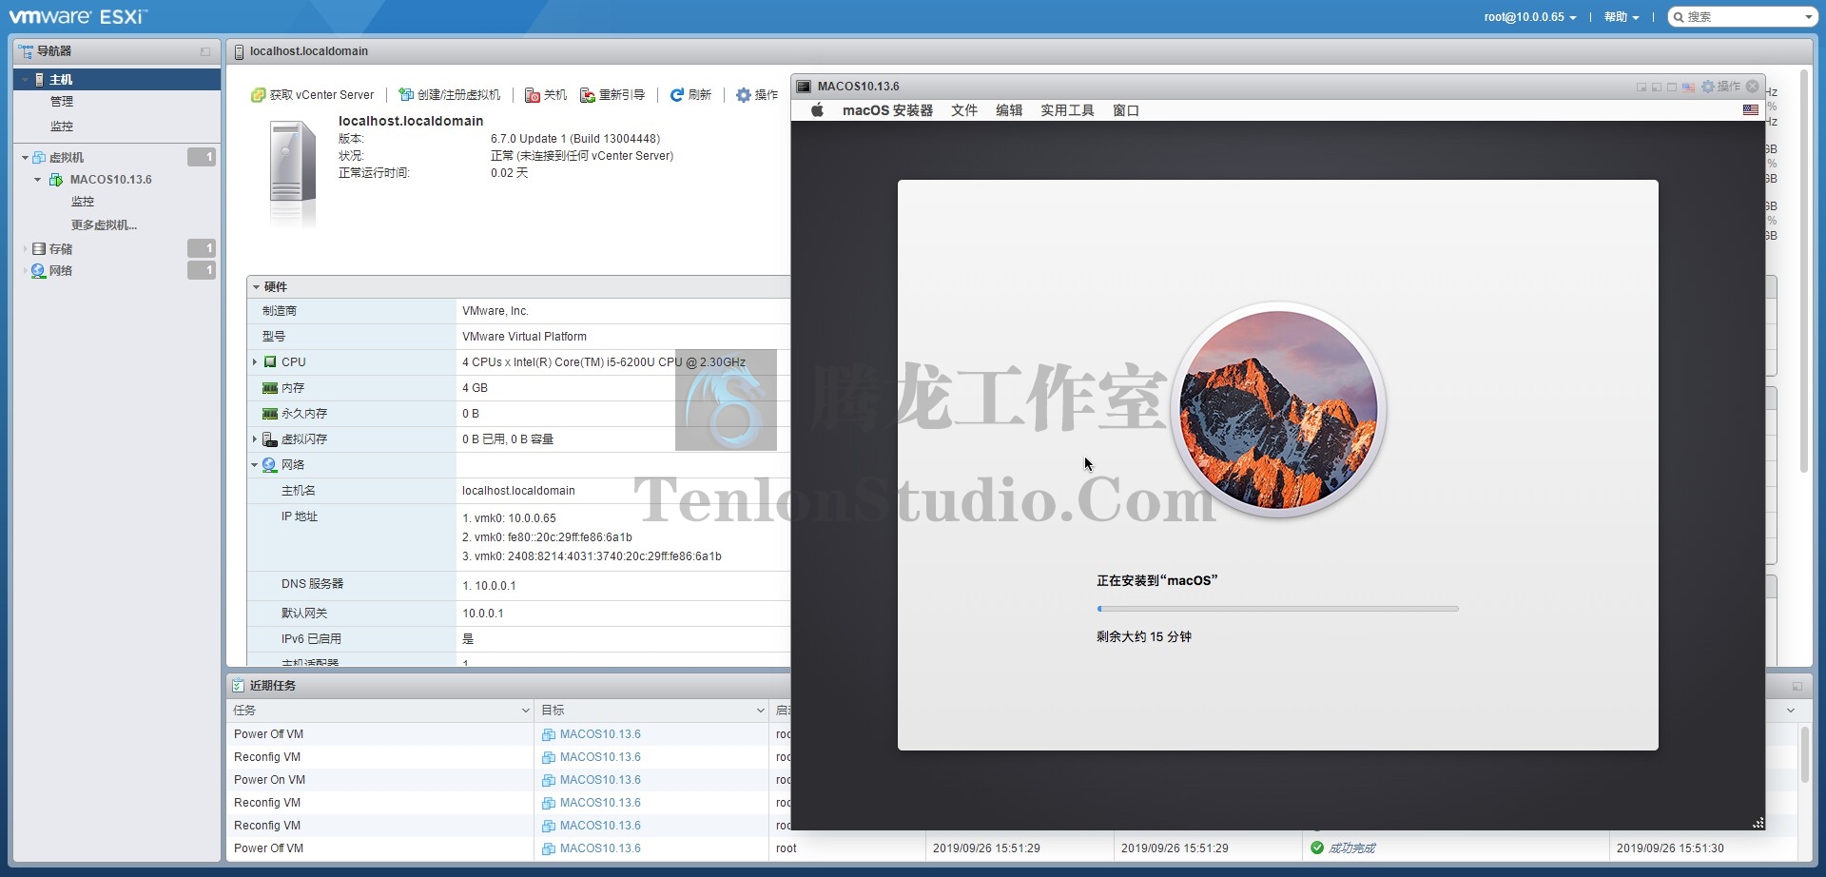Click the 虚拟机 virtual machines icon
1826x877 pixels.
pos(39,158)
